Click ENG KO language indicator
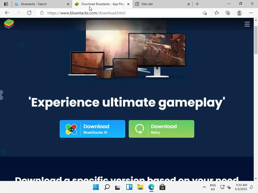This screenshot has width=258, height=193. click(x=213, y=187)
